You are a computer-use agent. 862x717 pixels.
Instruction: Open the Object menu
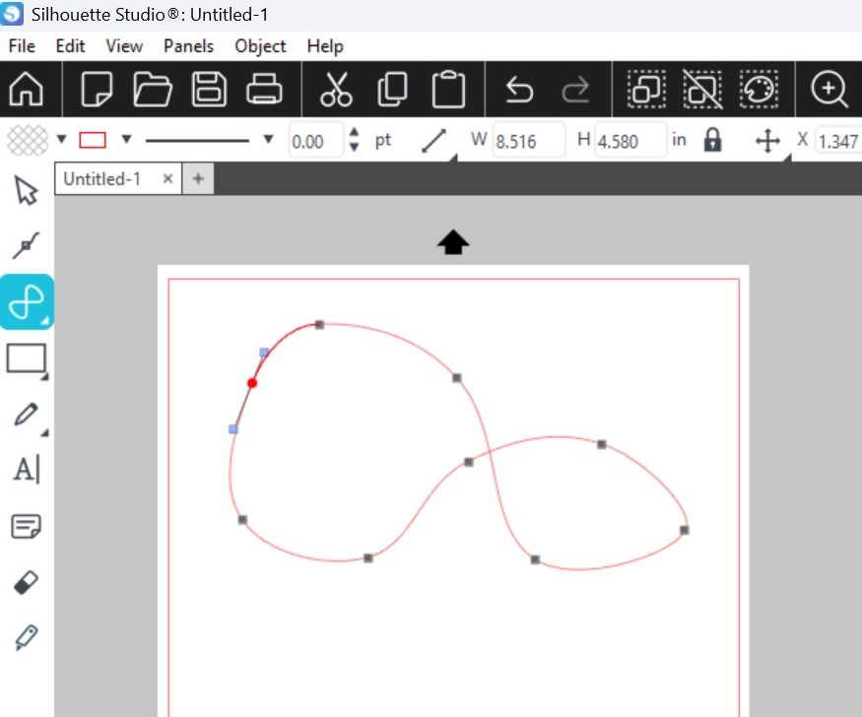pos(260,46)
